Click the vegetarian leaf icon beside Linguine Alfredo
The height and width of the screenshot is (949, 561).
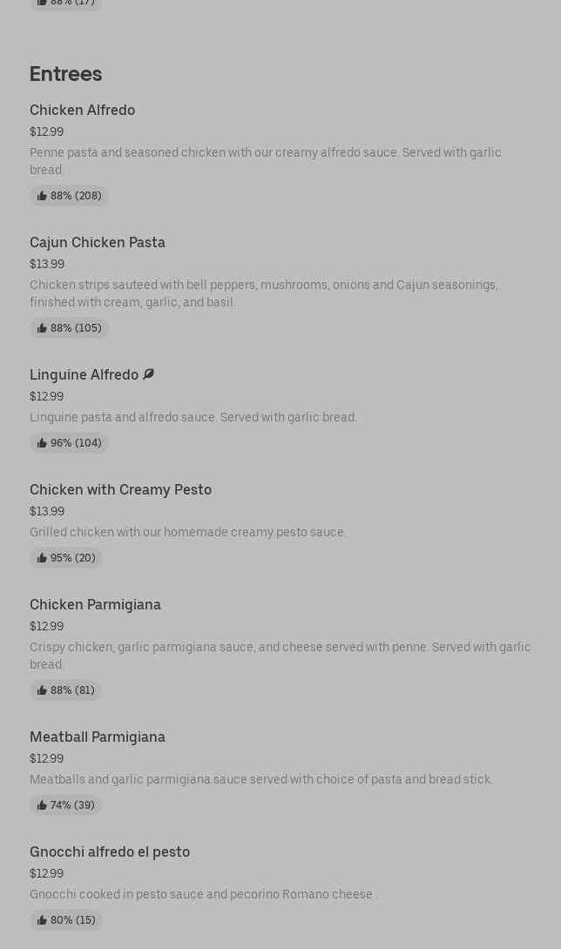(148, 374)
